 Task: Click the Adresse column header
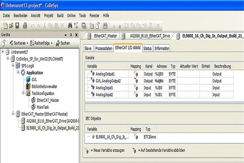click(161, 66)
